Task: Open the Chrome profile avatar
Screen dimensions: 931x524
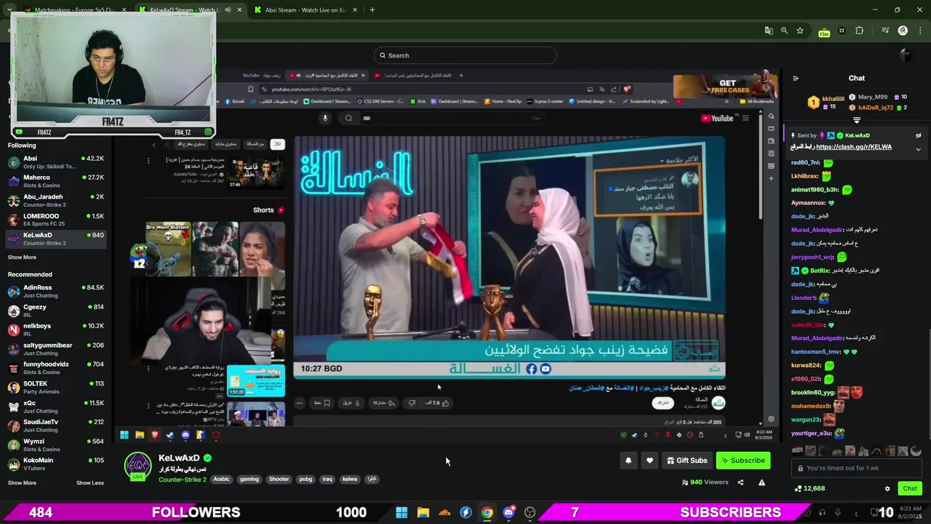Action: (x=903, y=31)
